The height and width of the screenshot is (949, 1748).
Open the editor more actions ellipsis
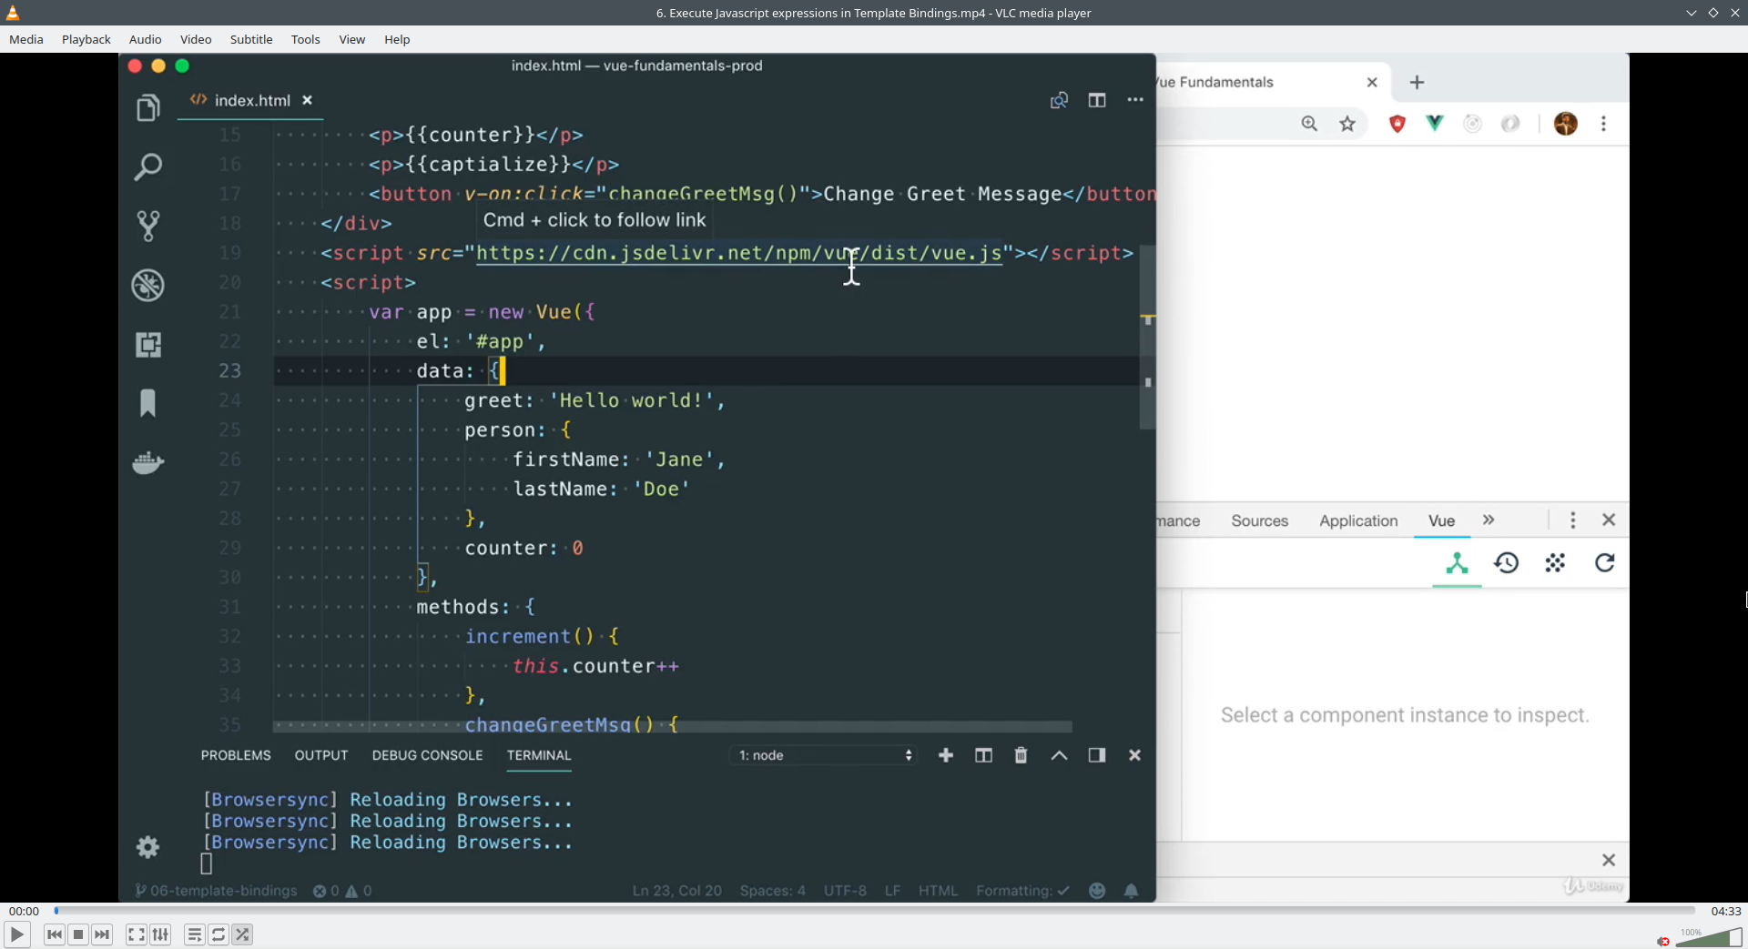pos(1135,100)
